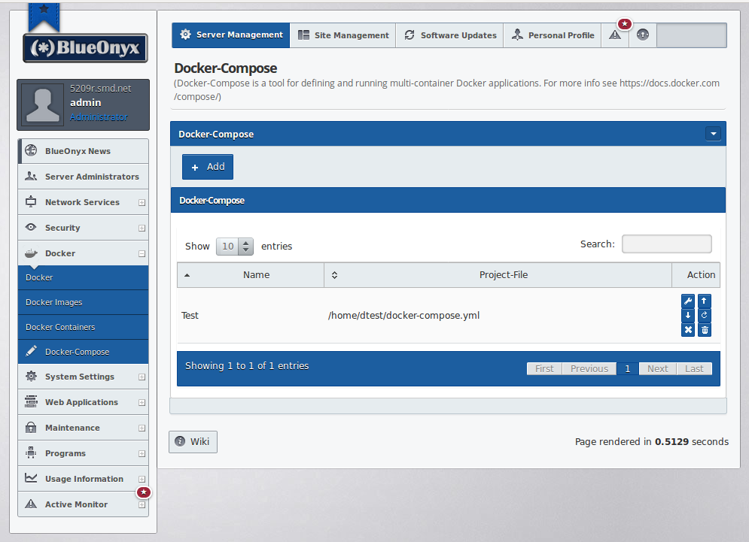The width and height of the screenshot is (749, 542).
Task: Click the warning triangle icon in top bar
Action: (x=615, y=35)
